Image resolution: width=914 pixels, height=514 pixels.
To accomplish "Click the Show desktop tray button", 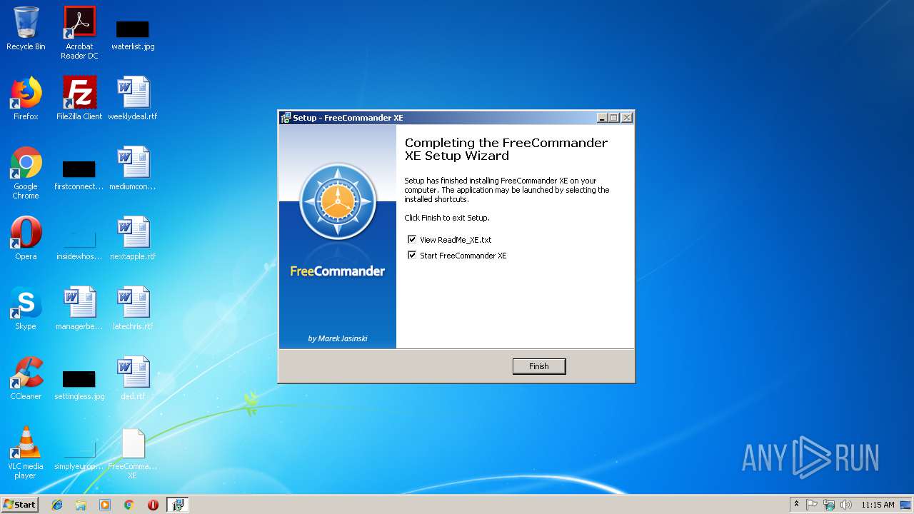I will tap(906, 505).
